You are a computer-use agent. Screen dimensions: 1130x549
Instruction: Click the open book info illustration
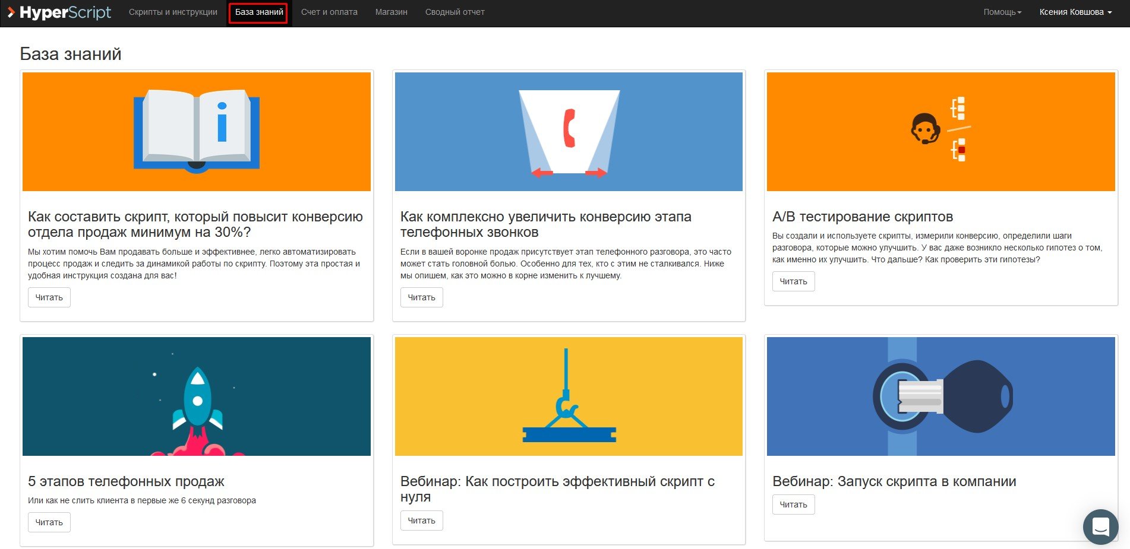tap(197, 132)
